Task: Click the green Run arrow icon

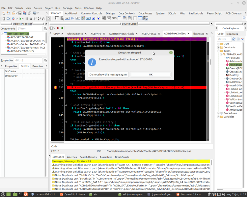Action: pyautogui.click(x=20, y=19)
